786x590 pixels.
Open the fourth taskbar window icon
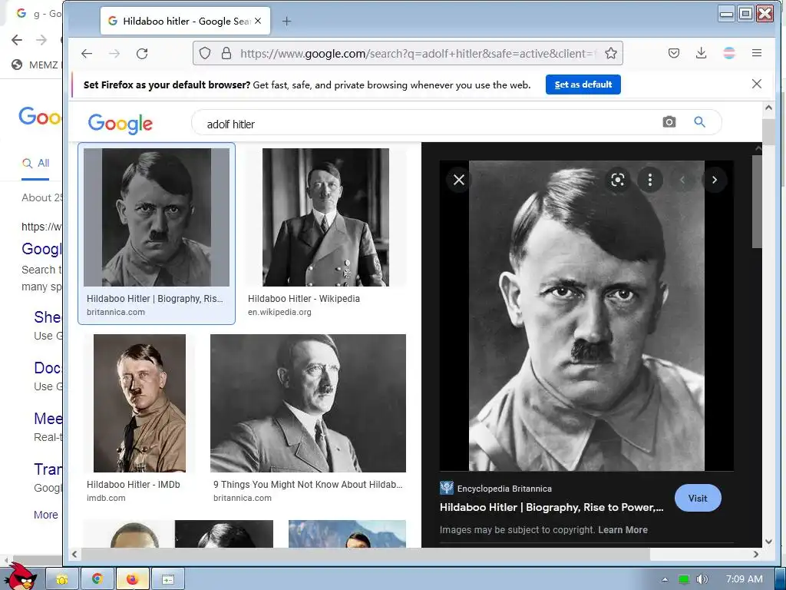click(x=168, y=579)
